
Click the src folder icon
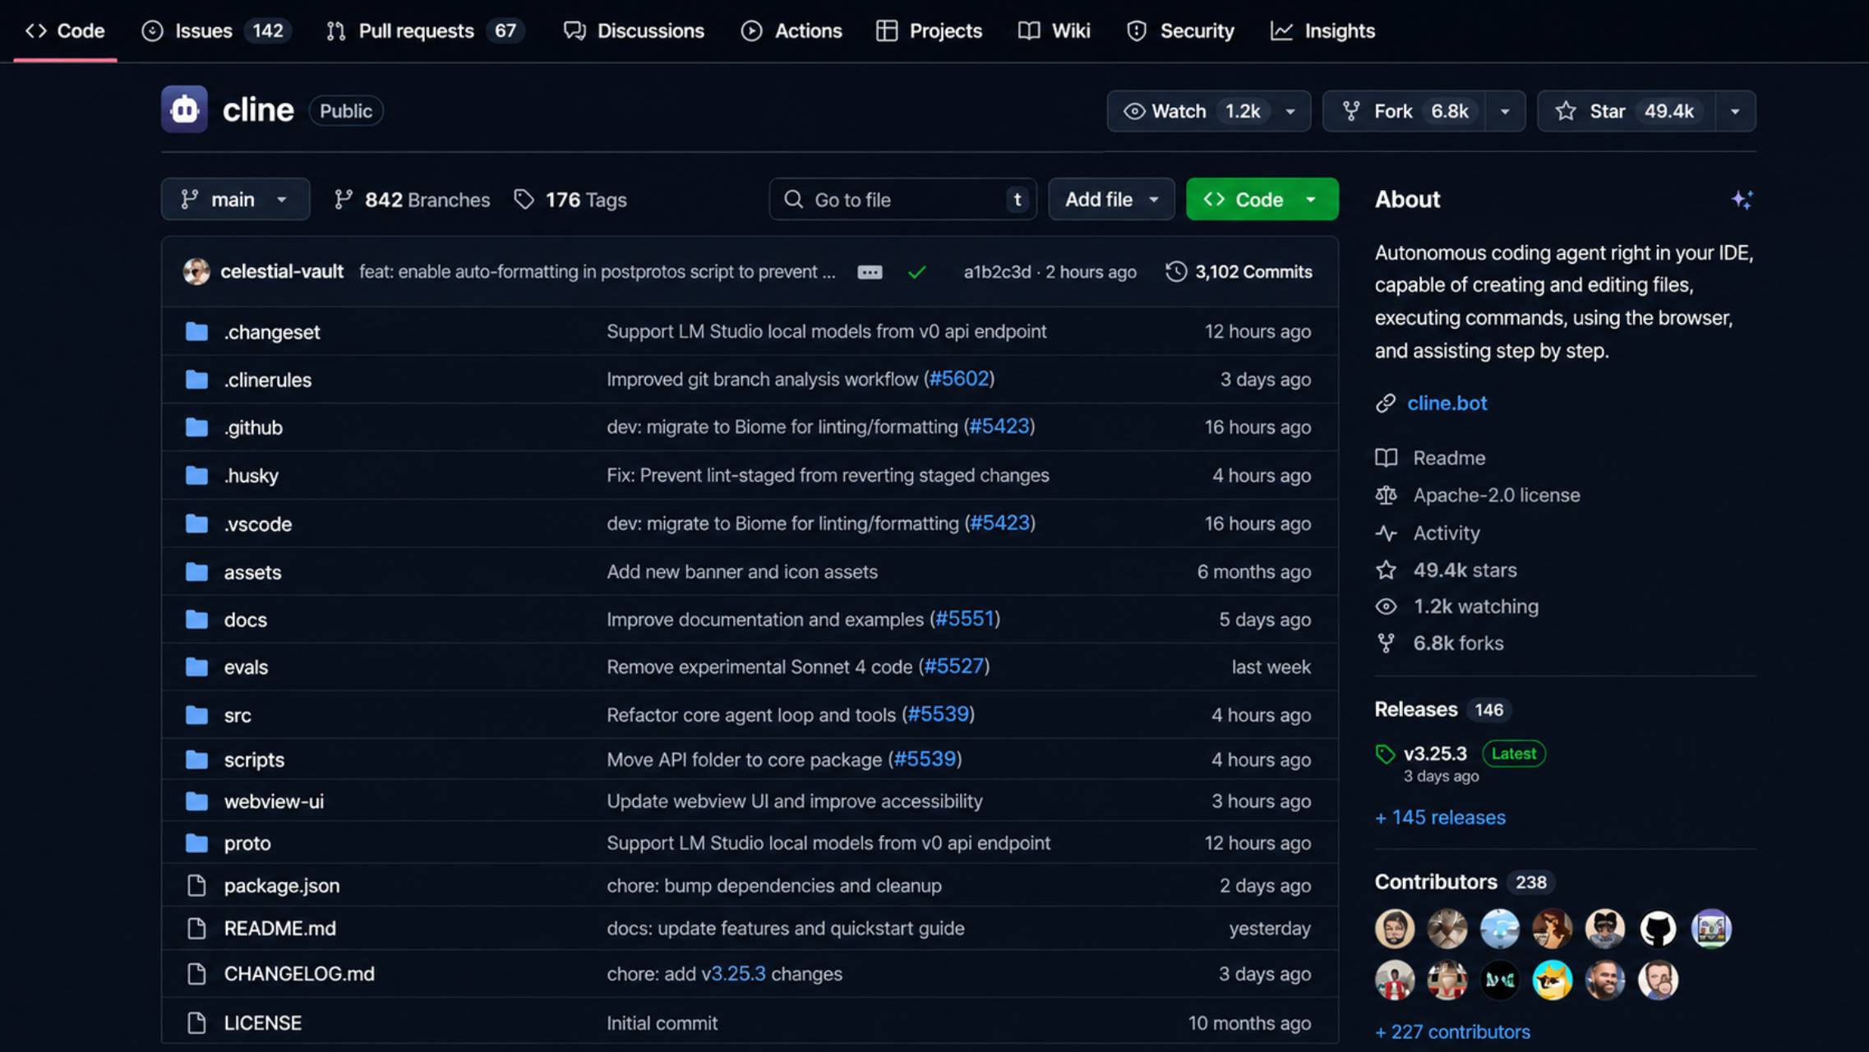pos(196,715)
